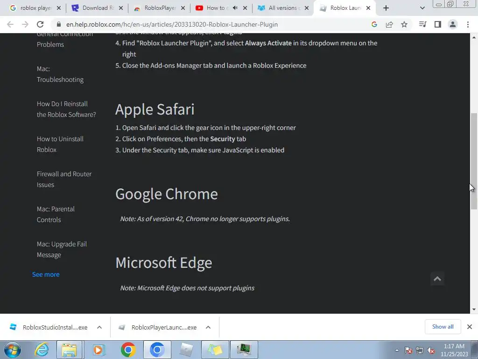This screenshot has height=359, width=478.
Task: Open a new tab with the plus button
Action: [386, 8]
